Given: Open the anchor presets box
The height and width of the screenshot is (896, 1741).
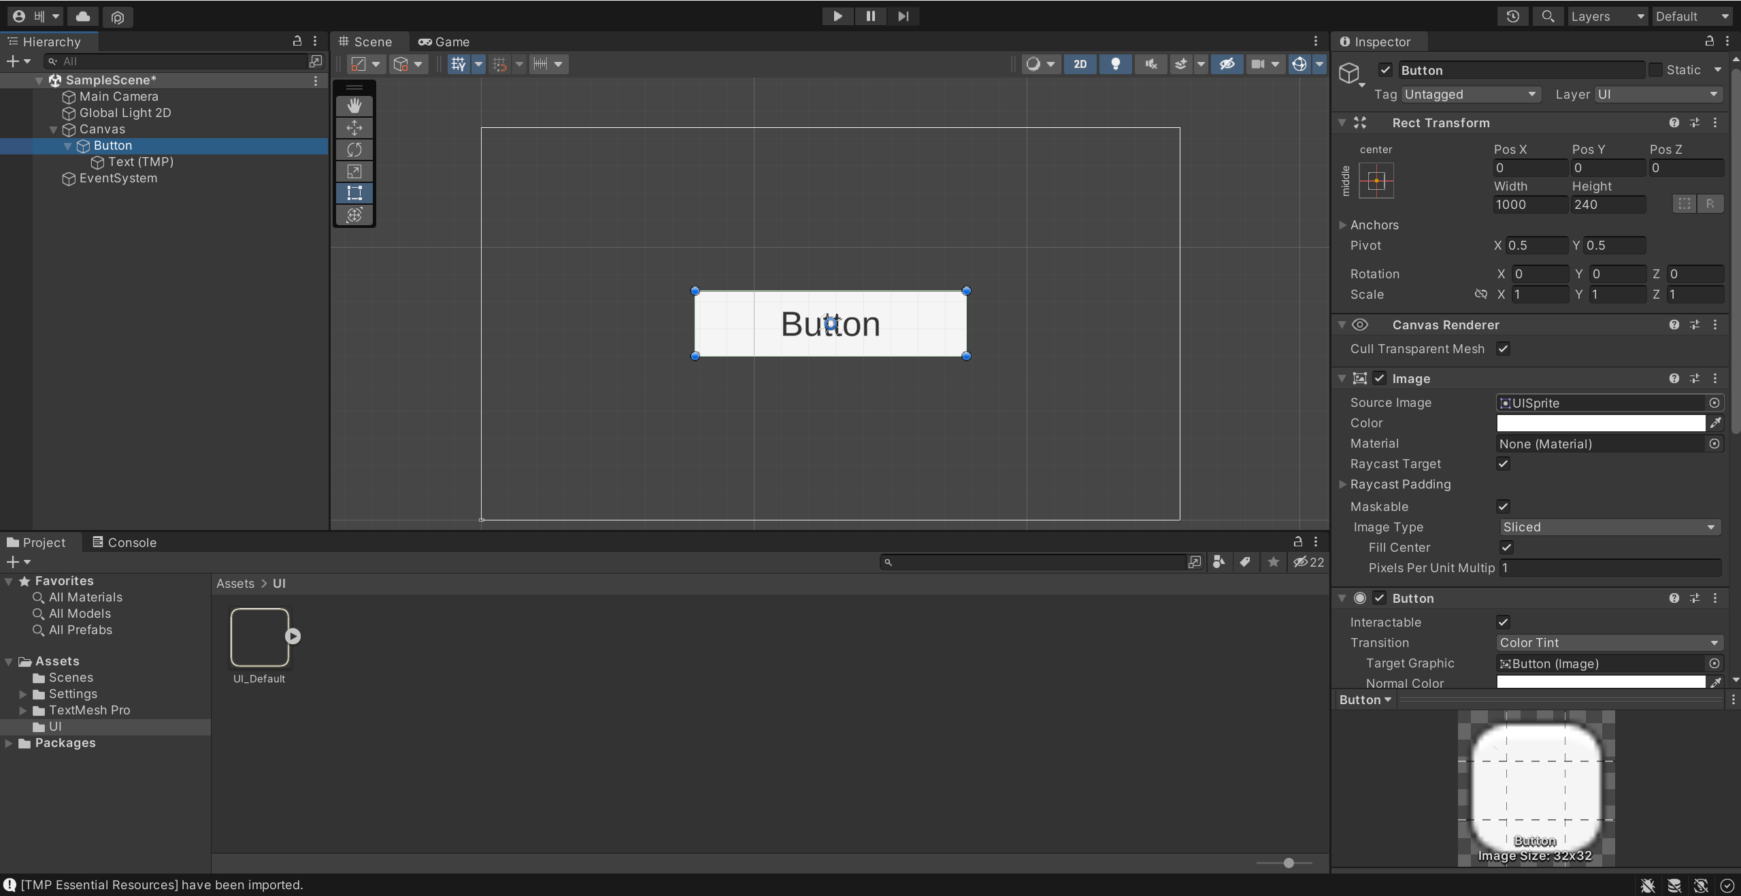Looking at the screenshot, I should (x=1376, y=181).
